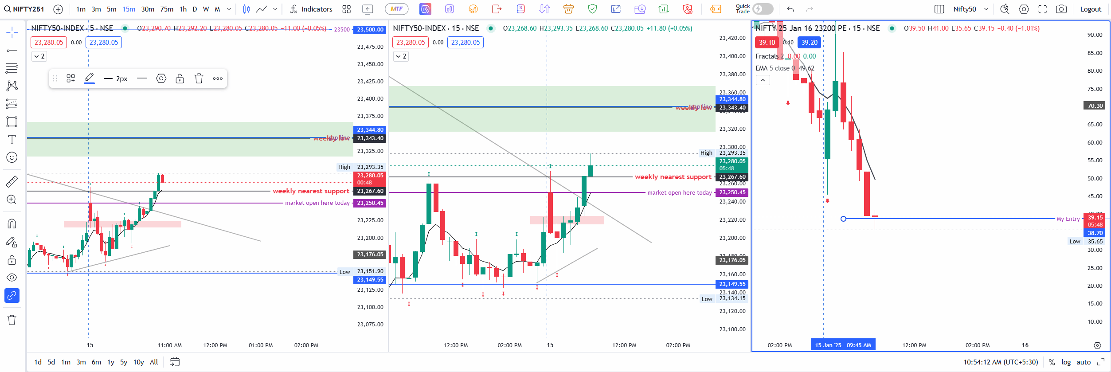Open the emoji icons tool

(x=12, y=157)
